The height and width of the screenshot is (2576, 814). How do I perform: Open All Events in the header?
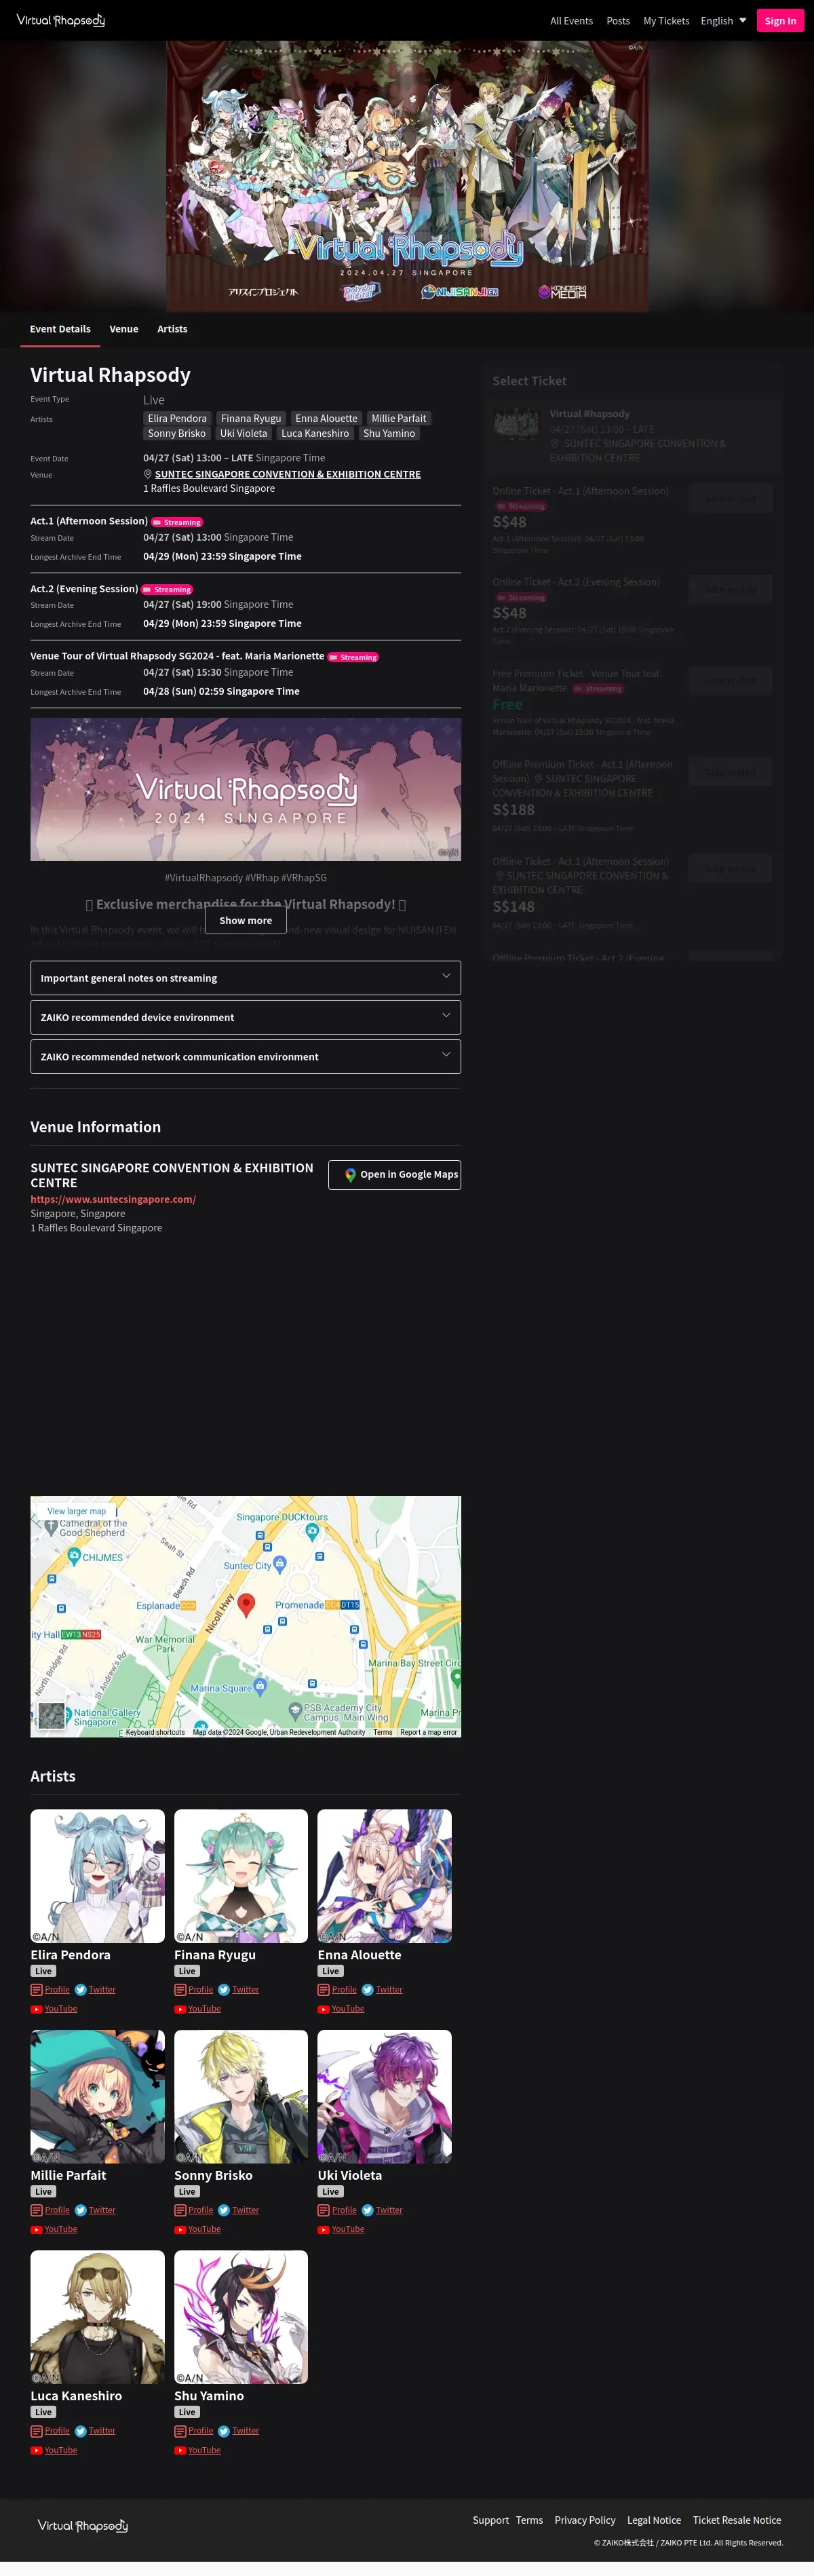pyautogui.click(x=571, y=21)
